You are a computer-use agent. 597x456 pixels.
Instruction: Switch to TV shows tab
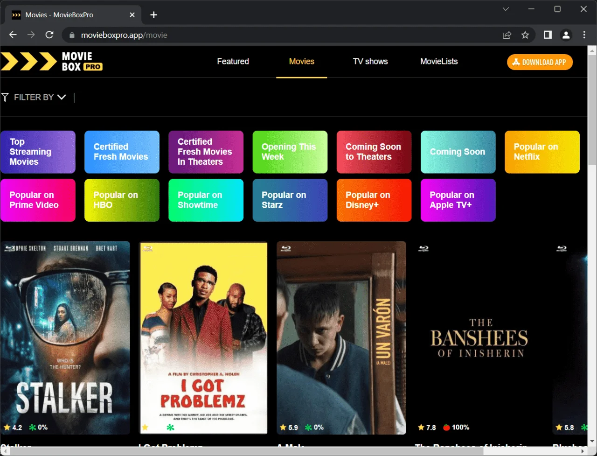click(370, 61)
